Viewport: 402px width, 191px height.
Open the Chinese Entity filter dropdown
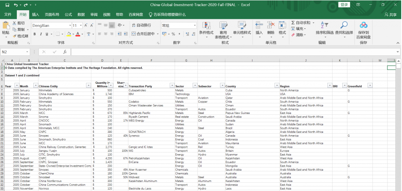tap(88, 85)
